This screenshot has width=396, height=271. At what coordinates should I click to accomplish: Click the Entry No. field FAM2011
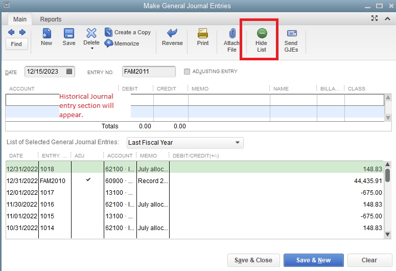click(x=149, y=72)
